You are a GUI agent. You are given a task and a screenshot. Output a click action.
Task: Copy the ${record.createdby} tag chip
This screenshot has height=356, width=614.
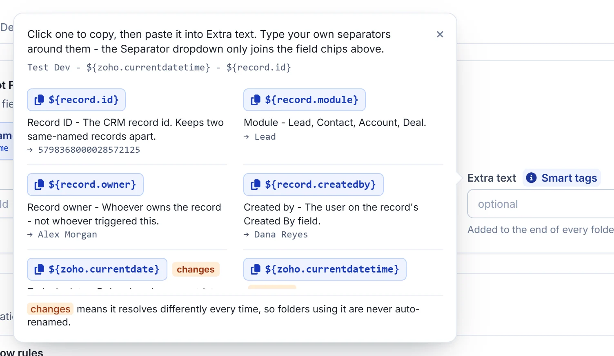[314, 185]
